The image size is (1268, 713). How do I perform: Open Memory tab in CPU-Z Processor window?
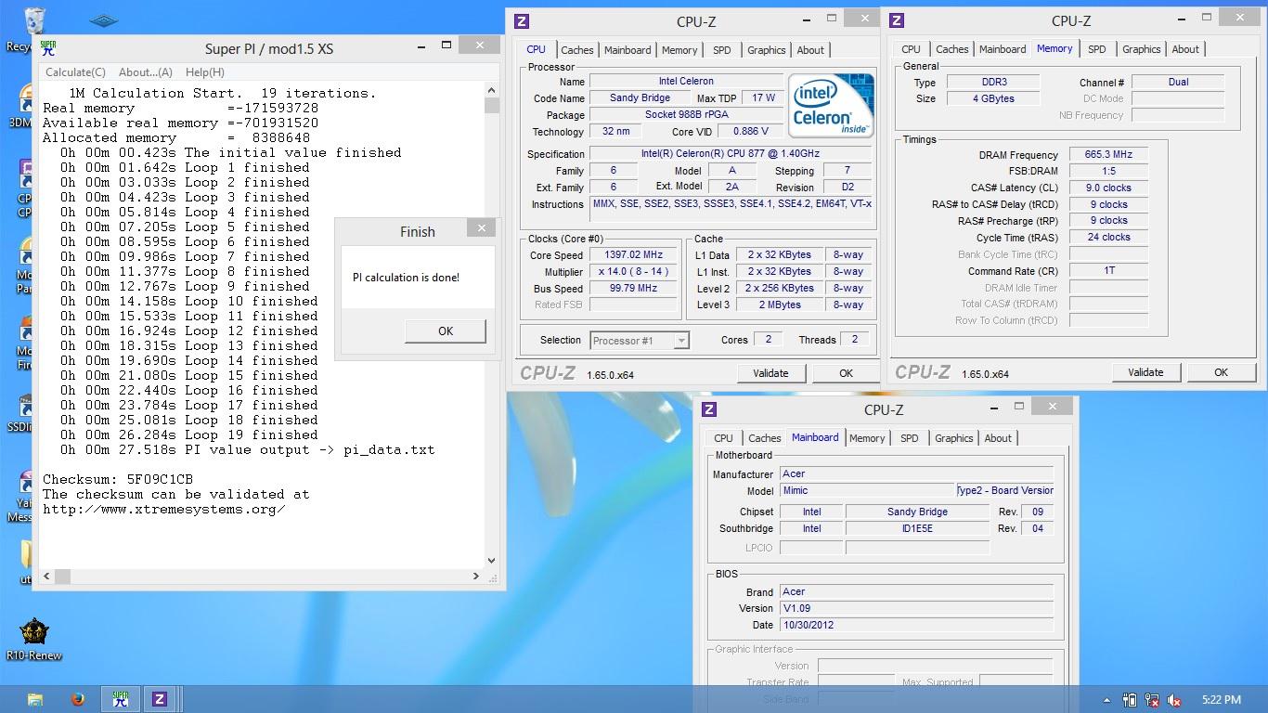pos(679,50)
